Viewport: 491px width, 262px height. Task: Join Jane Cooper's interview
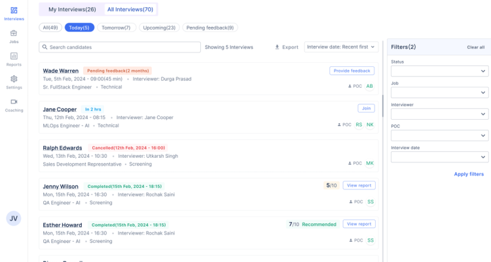pos(366,108)
